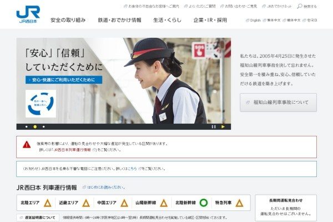Switch language to Korean 한국어
This screenshot has height=222, width=333.
pyautogui.click(x=310, y=21)
